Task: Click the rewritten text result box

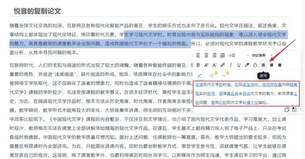Action: [246, 93]
